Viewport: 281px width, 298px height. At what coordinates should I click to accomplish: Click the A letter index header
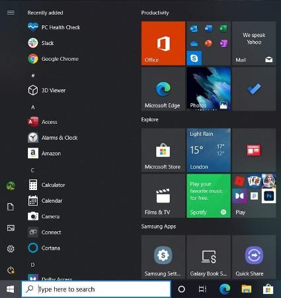click(x=33, y=107)
